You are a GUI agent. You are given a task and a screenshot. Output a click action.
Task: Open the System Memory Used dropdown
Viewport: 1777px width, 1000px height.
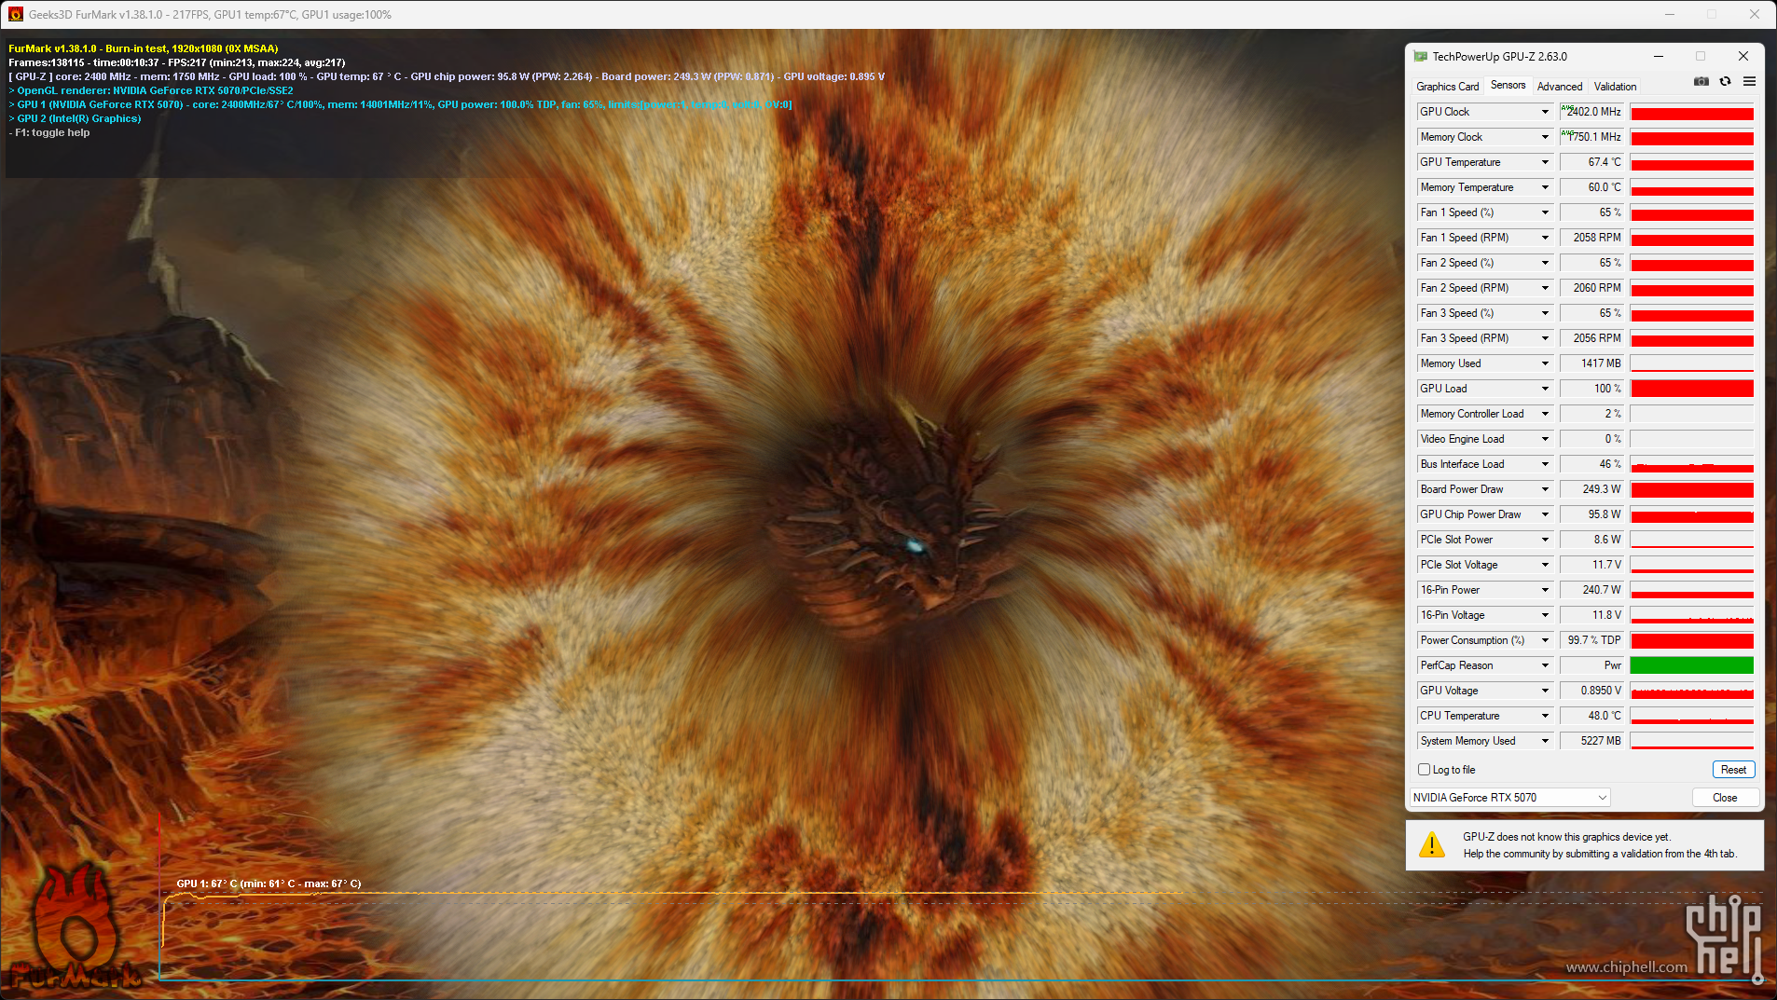tap(1545, 741)
